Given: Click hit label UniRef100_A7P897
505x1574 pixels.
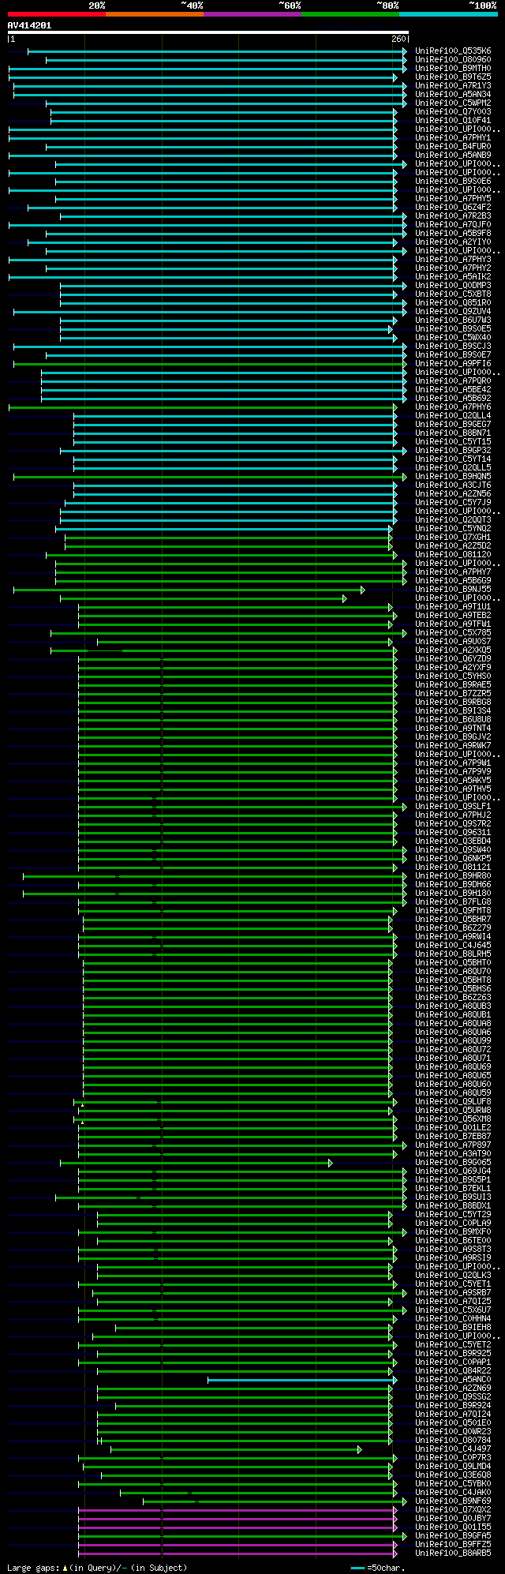Looking at the screenshot, I should point(453,1145).
